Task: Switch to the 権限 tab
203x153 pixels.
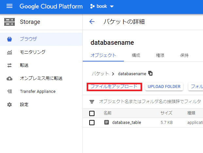Action: tap(160, 55)
